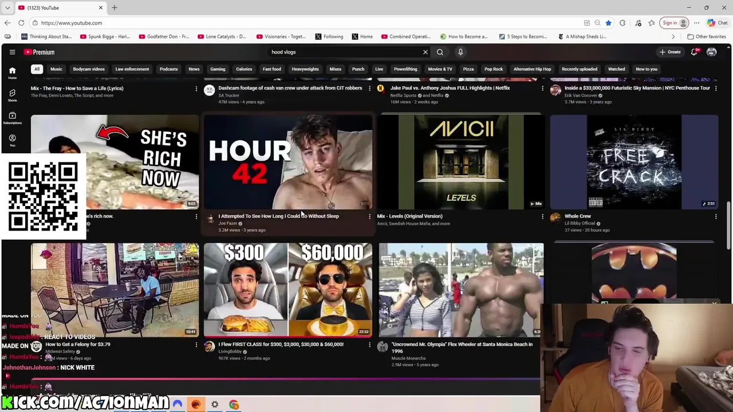Go back with the browser back arrow
The image size is (733, 412).
click(x=7, y=23)
